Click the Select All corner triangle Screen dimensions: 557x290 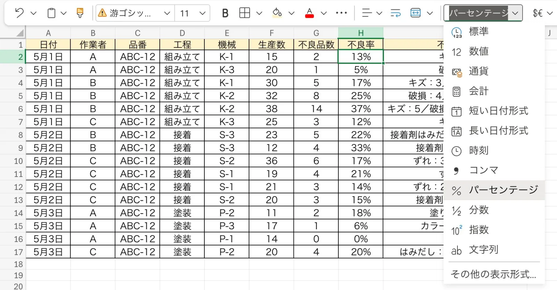click(20, 33)
